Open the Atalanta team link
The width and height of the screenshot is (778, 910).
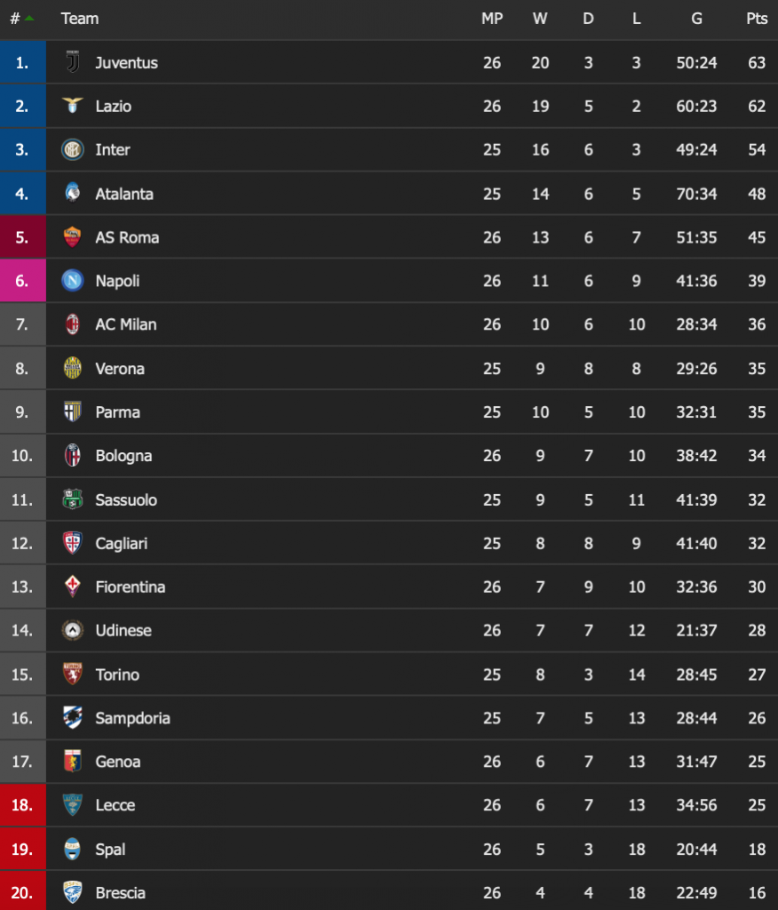coord(124,194)
